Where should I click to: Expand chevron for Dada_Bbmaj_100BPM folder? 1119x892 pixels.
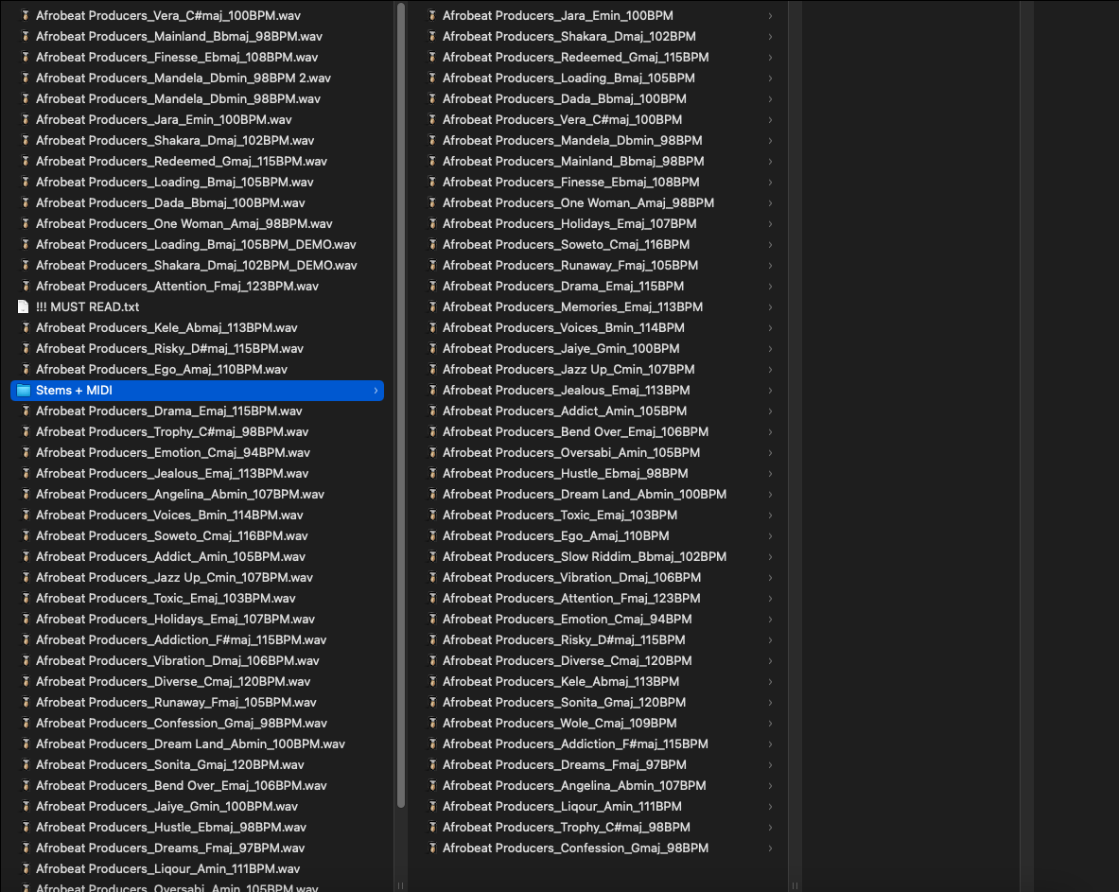pyautogui.click(x=770, y=98)
